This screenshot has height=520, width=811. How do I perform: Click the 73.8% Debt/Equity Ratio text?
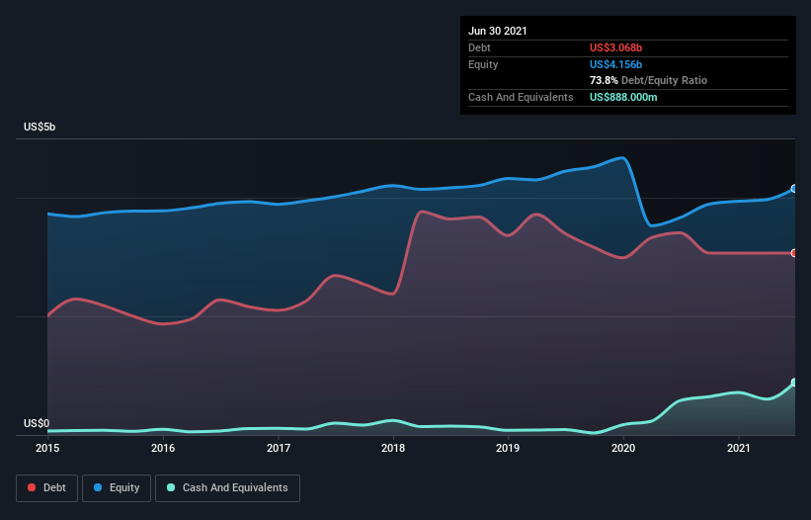click(x=648, y=80)
